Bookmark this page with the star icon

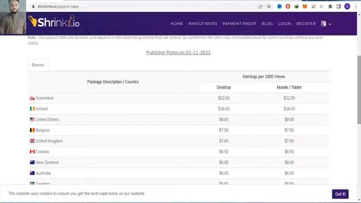(269, 6)
